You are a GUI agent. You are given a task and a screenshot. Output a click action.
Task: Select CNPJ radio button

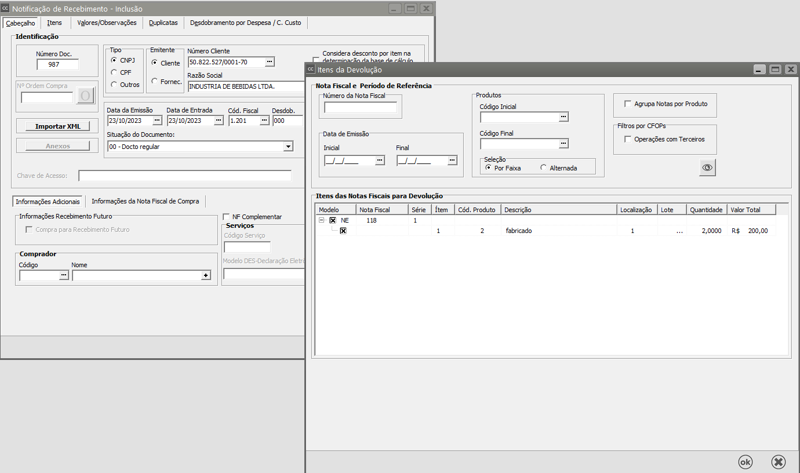pyautogui.click(x=114, y=60)
